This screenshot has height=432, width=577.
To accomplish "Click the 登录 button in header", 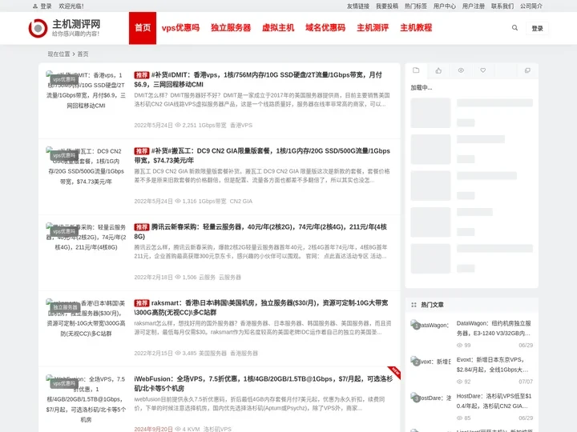I will [x=537, y=28].
